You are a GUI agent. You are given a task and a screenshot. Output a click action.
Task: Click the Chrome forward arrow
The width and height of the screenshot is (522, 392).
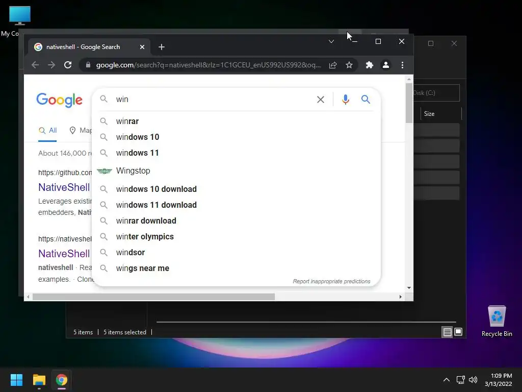click(51, 65)
